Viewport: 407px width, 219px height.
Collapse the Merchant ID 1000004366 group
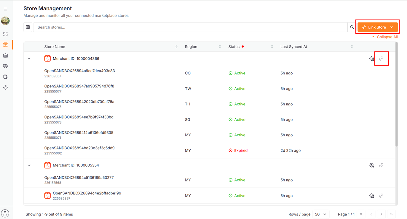29,59
